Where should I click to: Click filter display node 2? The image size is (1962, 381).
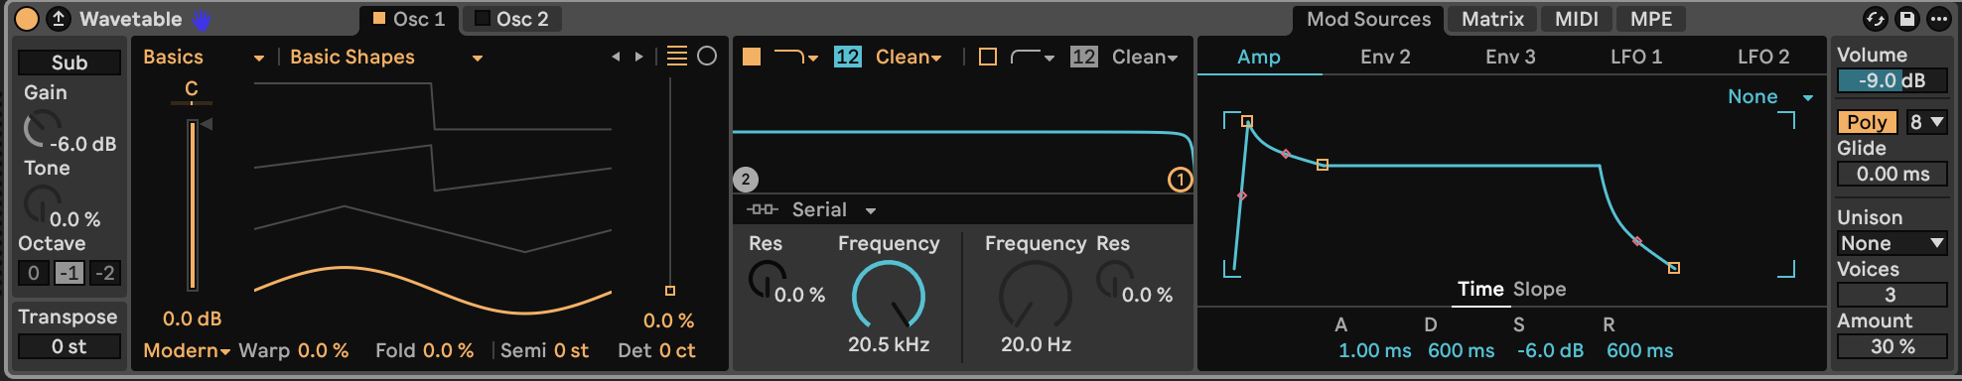pos(746,180)
